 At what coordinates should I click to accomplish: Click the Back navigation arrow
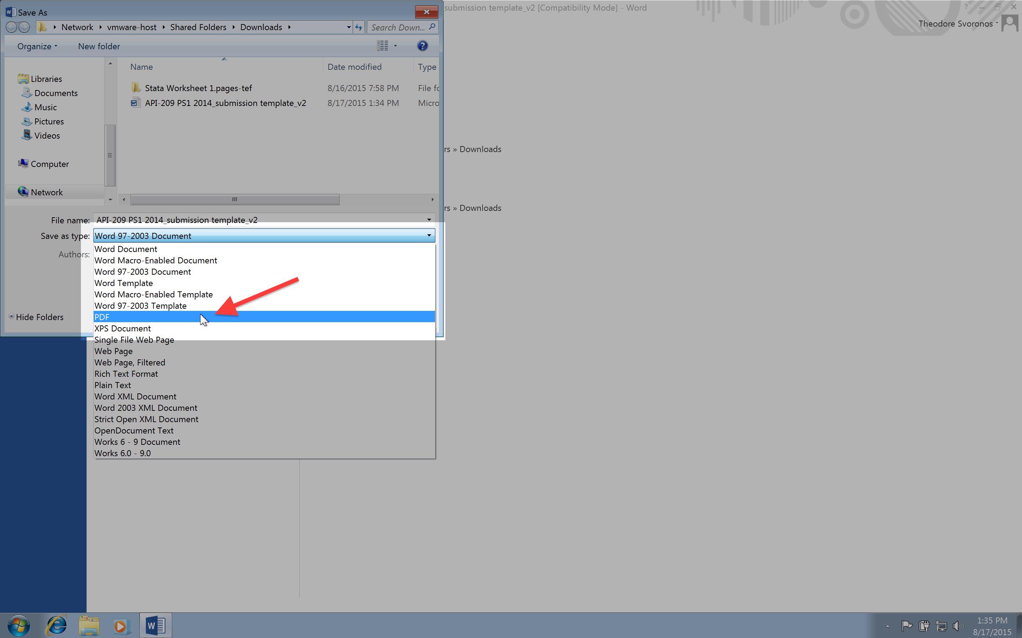(11, 27)
